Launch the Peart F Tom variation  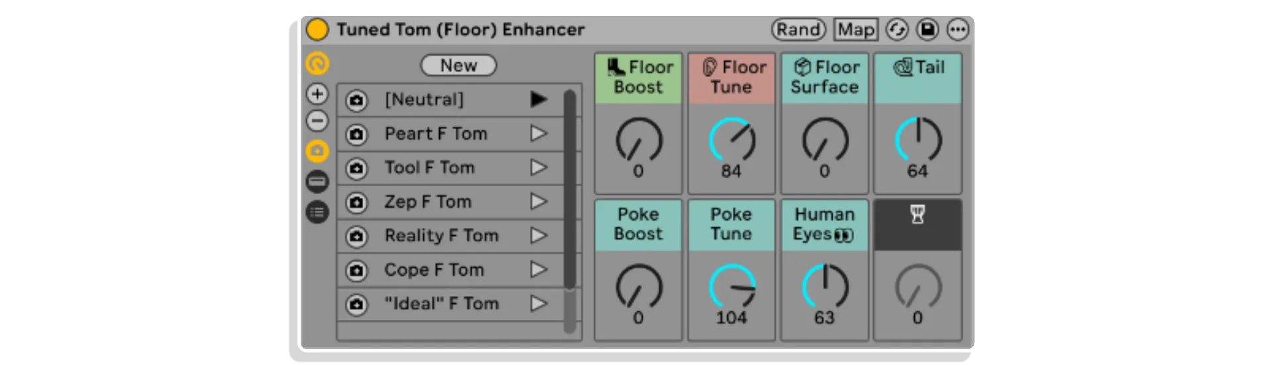click(x=539, y=134)
